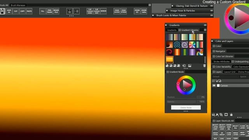The height and width of the screenshot is (140, 249).
Task: Click the leftmost icon in the Layers footer
Action: pos(214,115)
